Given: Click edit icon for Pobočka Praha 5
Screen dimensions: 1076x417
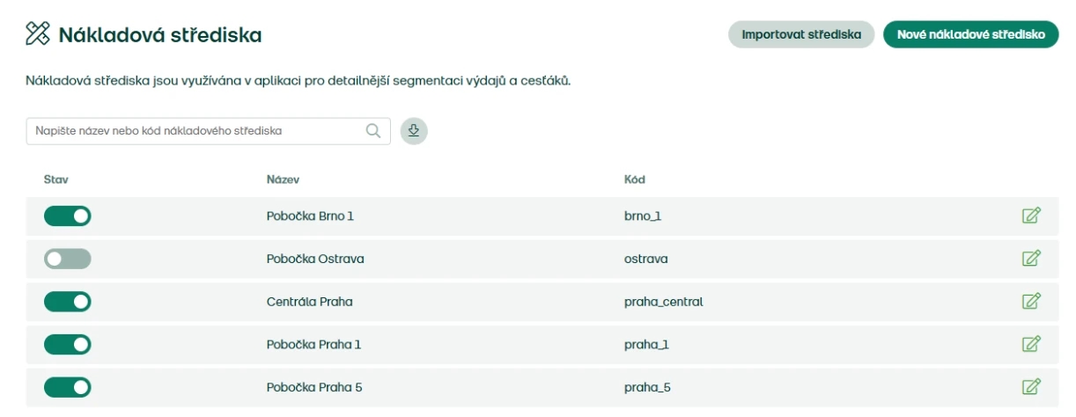Looking at the screenshot, I should click(1031, 386).
